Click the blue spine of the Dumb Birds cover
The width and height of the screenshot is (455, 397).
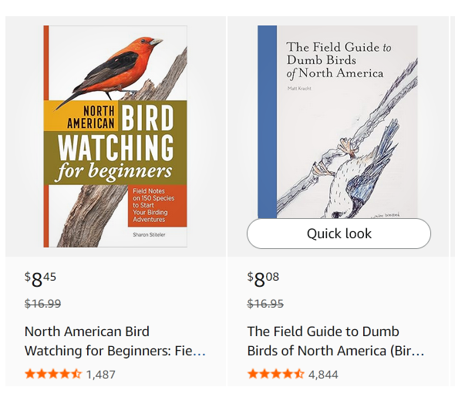pos(268,122)
